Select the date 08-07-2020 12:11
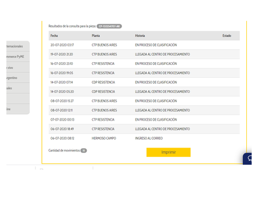The width and height of the screenshot is (255, 200). pyautogui.click(x=62, y=110)
